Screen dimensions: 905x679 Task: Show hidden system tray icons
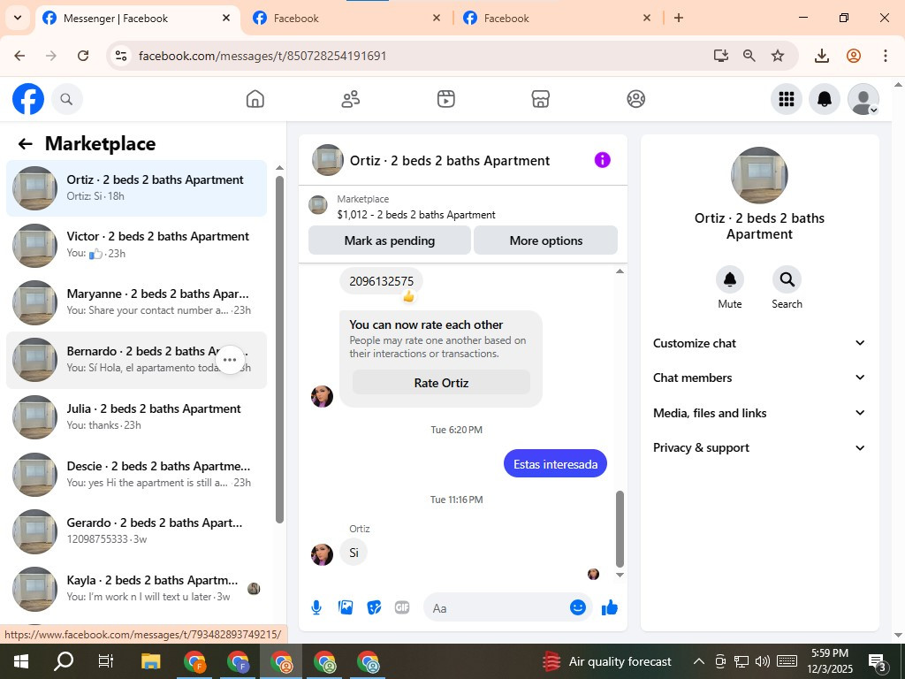pyautogui.click(x=698, y=661)
